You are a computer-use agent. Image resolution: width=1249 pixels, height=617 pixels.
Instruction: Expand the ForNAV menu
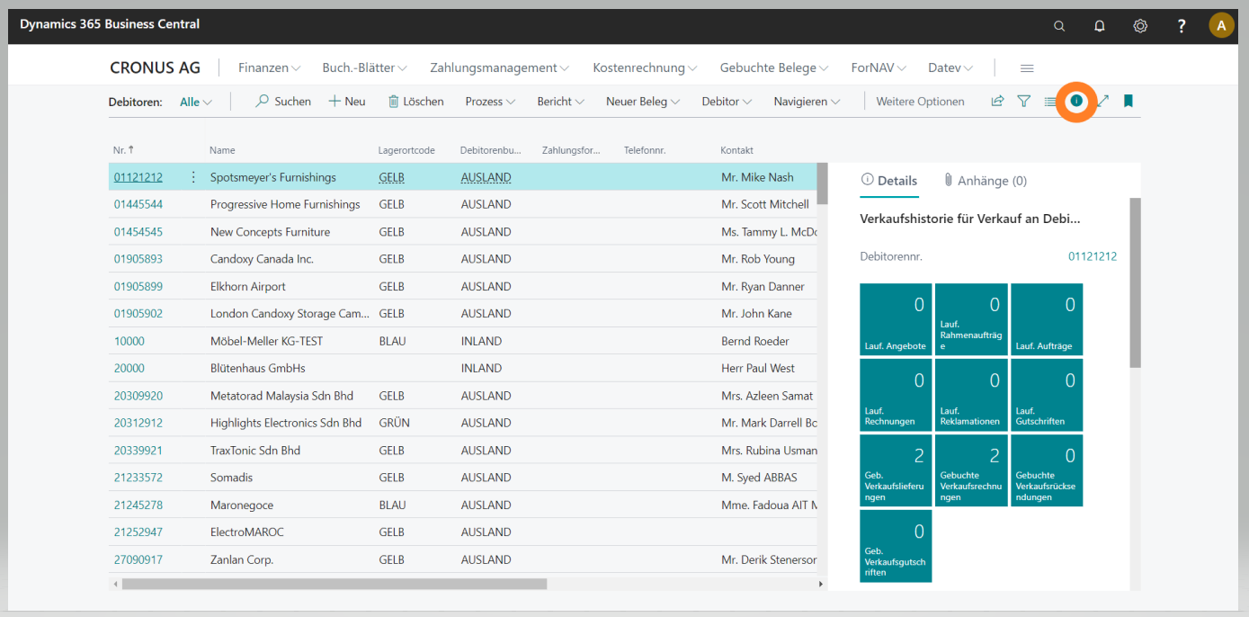click(879, 67)
